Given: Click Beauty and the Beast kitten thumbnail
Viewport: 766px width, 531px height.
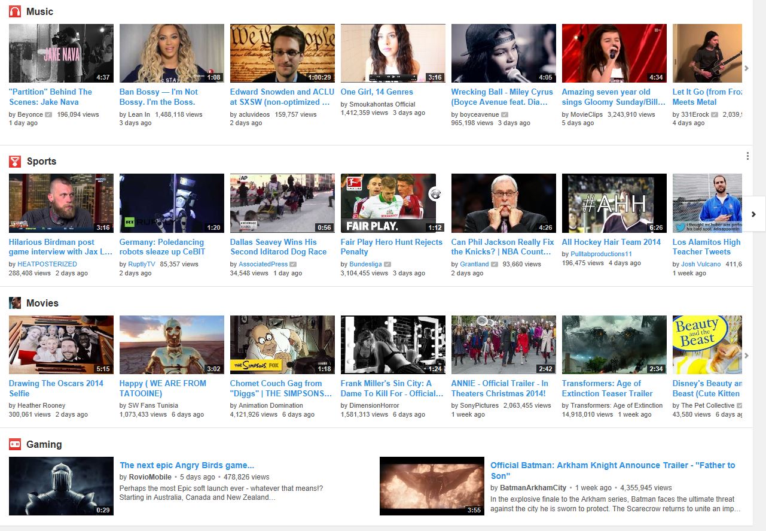Looking at the screenshot, I should click(x=707, y=345).
